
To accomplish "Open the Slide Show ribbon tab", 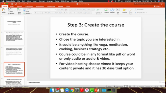I will coord(51,6).
